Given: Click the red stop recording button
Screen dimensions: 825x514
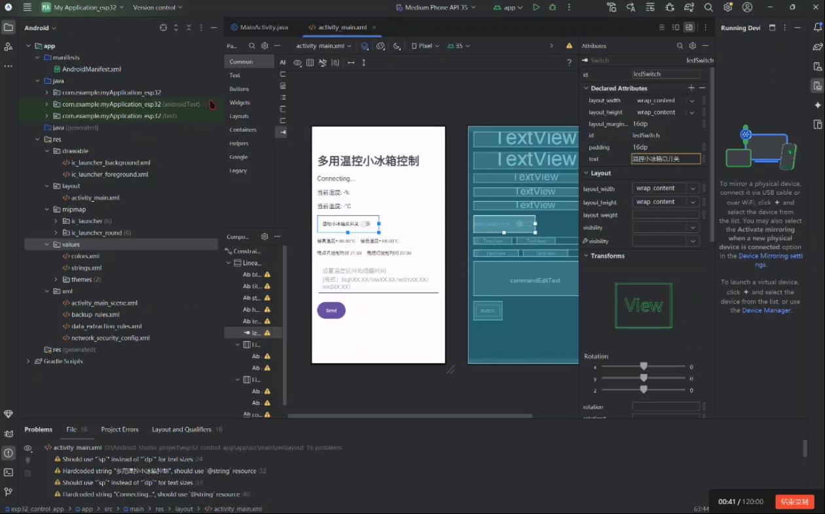Looking at the screenshot, I should 795,502.
